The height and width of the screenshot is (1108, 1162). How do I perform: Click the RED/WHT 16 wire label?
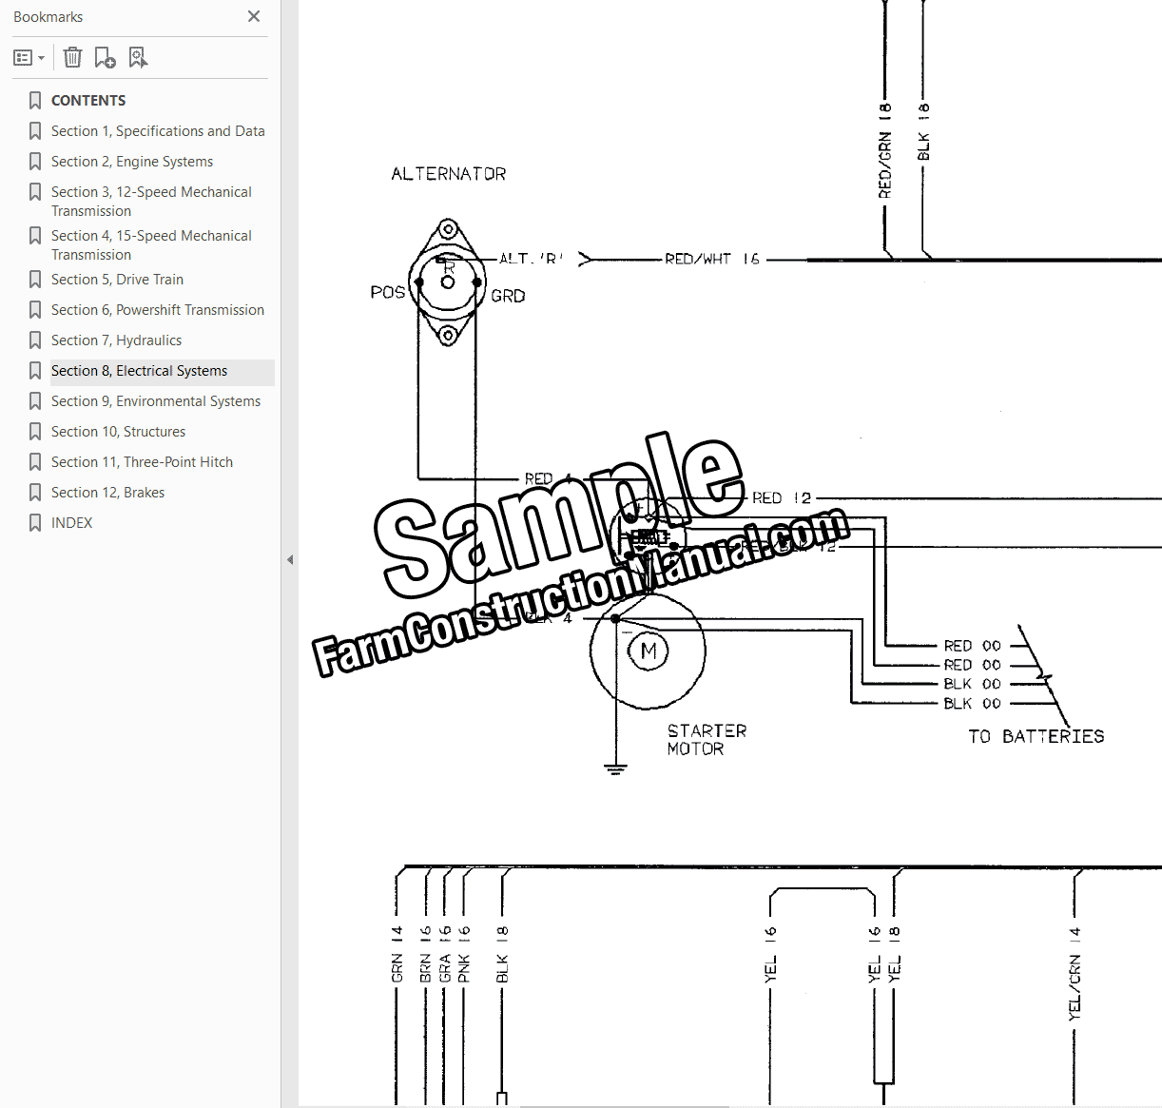712,259
